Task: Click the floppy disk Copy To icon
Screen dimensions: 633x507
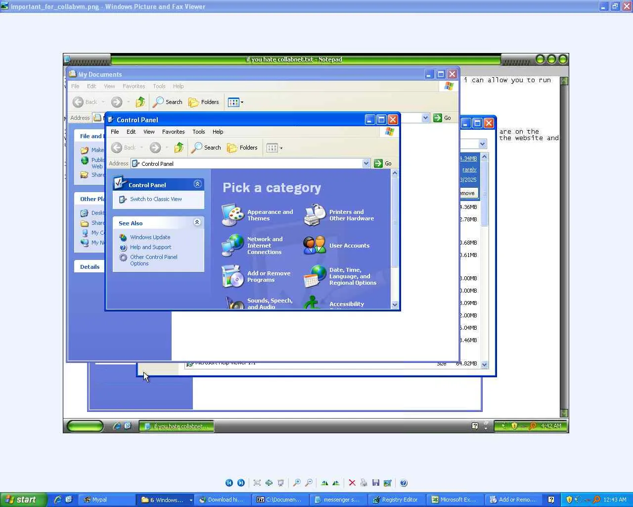Action: pyautogui.click(x=376, y=483)
